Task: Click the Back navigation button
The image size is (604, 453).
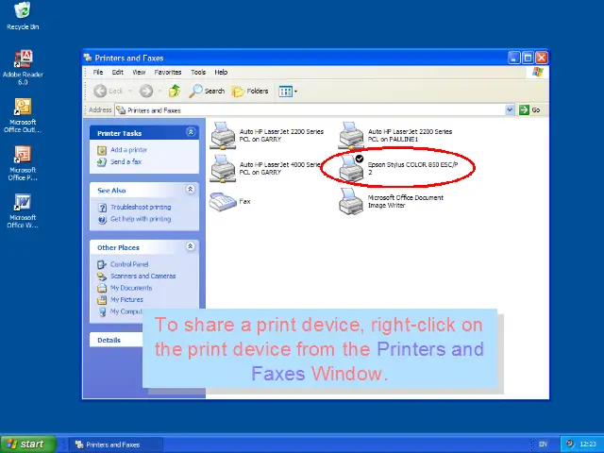Action: 109,92
